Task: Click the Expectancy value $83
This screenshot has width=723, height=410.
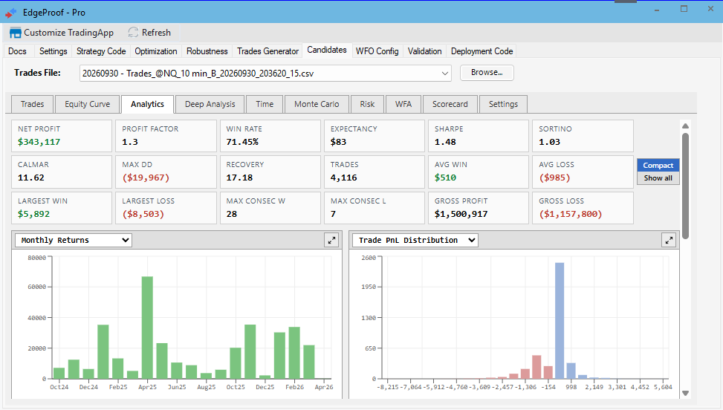Action: (x=338, y=142)
